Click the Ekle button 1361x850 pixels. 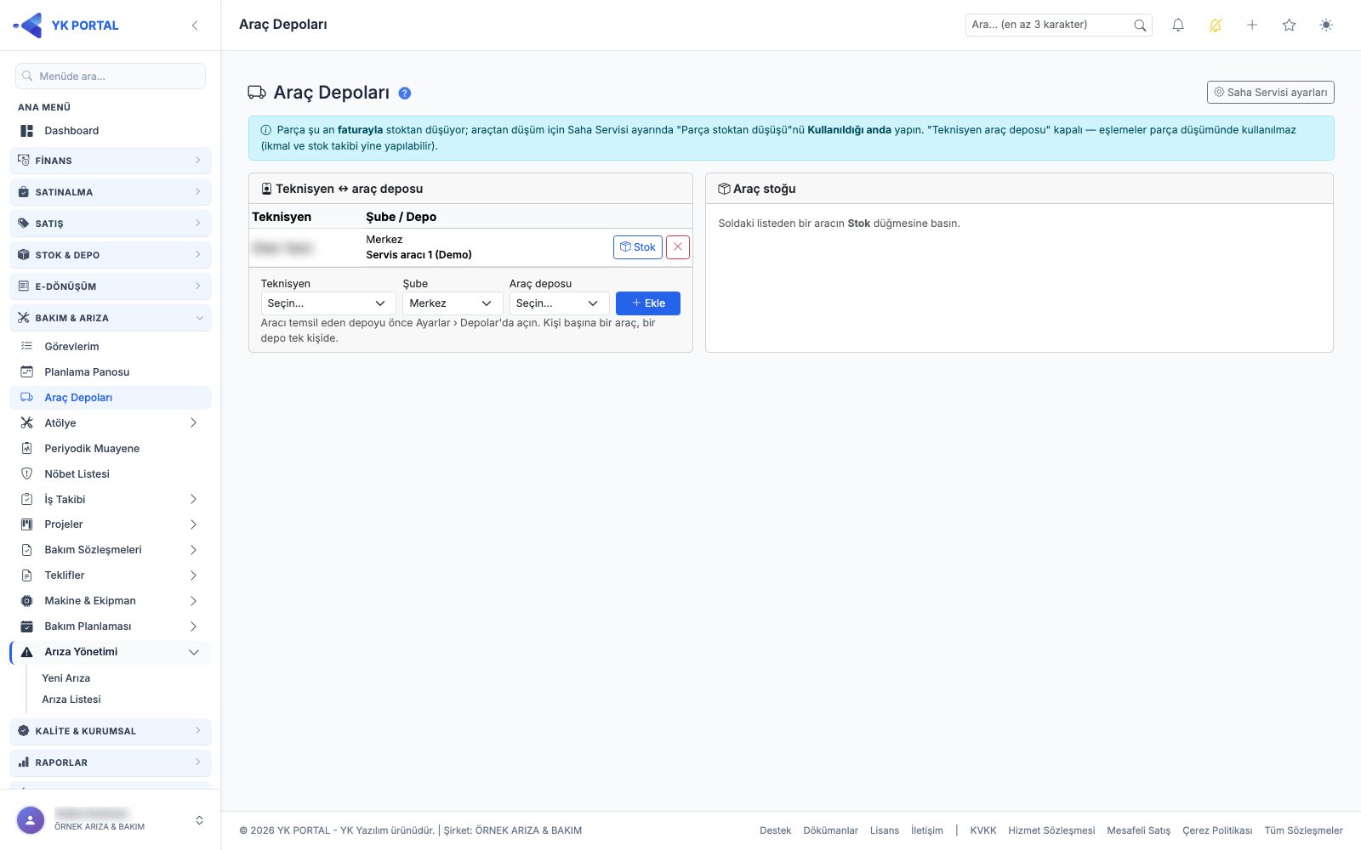(648, 303)
